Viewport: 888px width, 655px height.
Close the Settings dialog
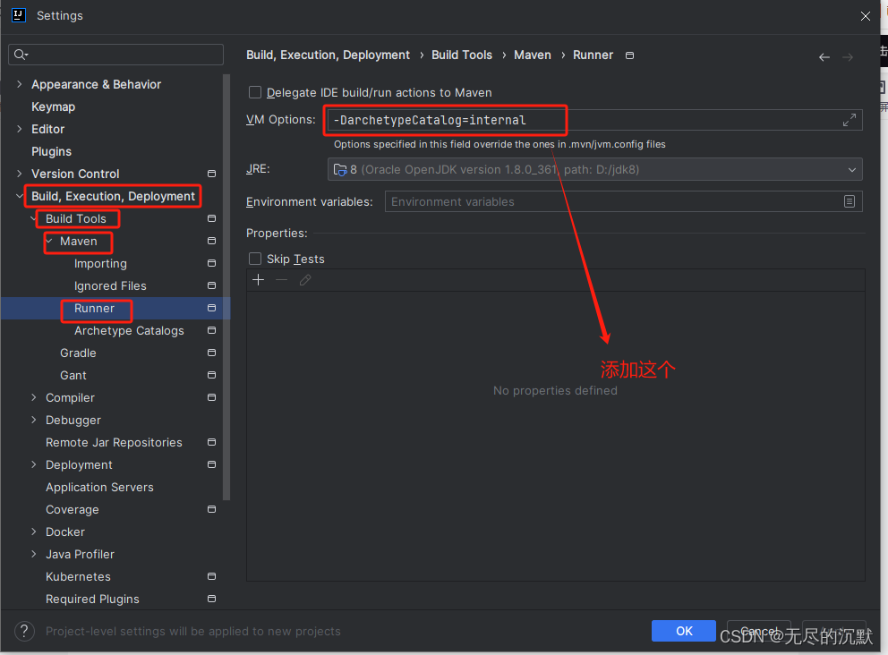coord(865,16)
